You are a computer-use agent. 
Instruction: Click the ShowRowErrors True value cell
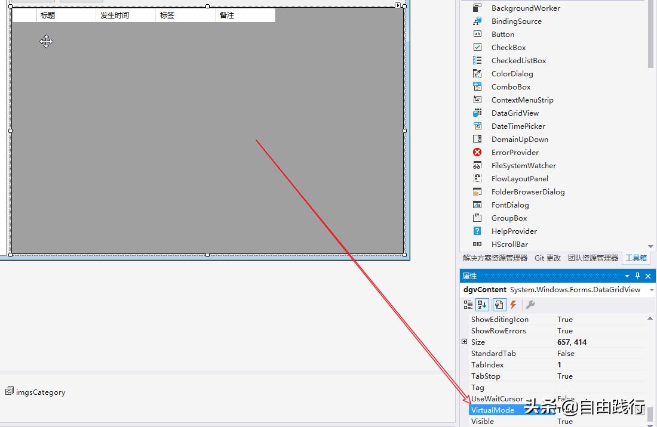(x=600, y=330)
